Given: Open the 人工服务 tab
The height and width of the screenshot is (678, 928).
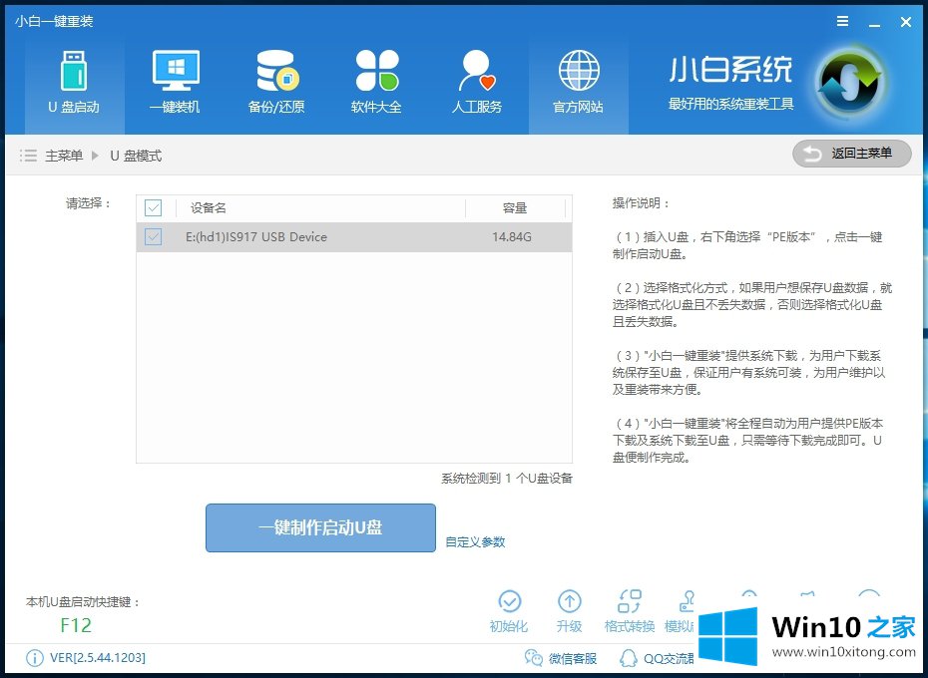Looking at the screenshot, I should tap(477, 84).
